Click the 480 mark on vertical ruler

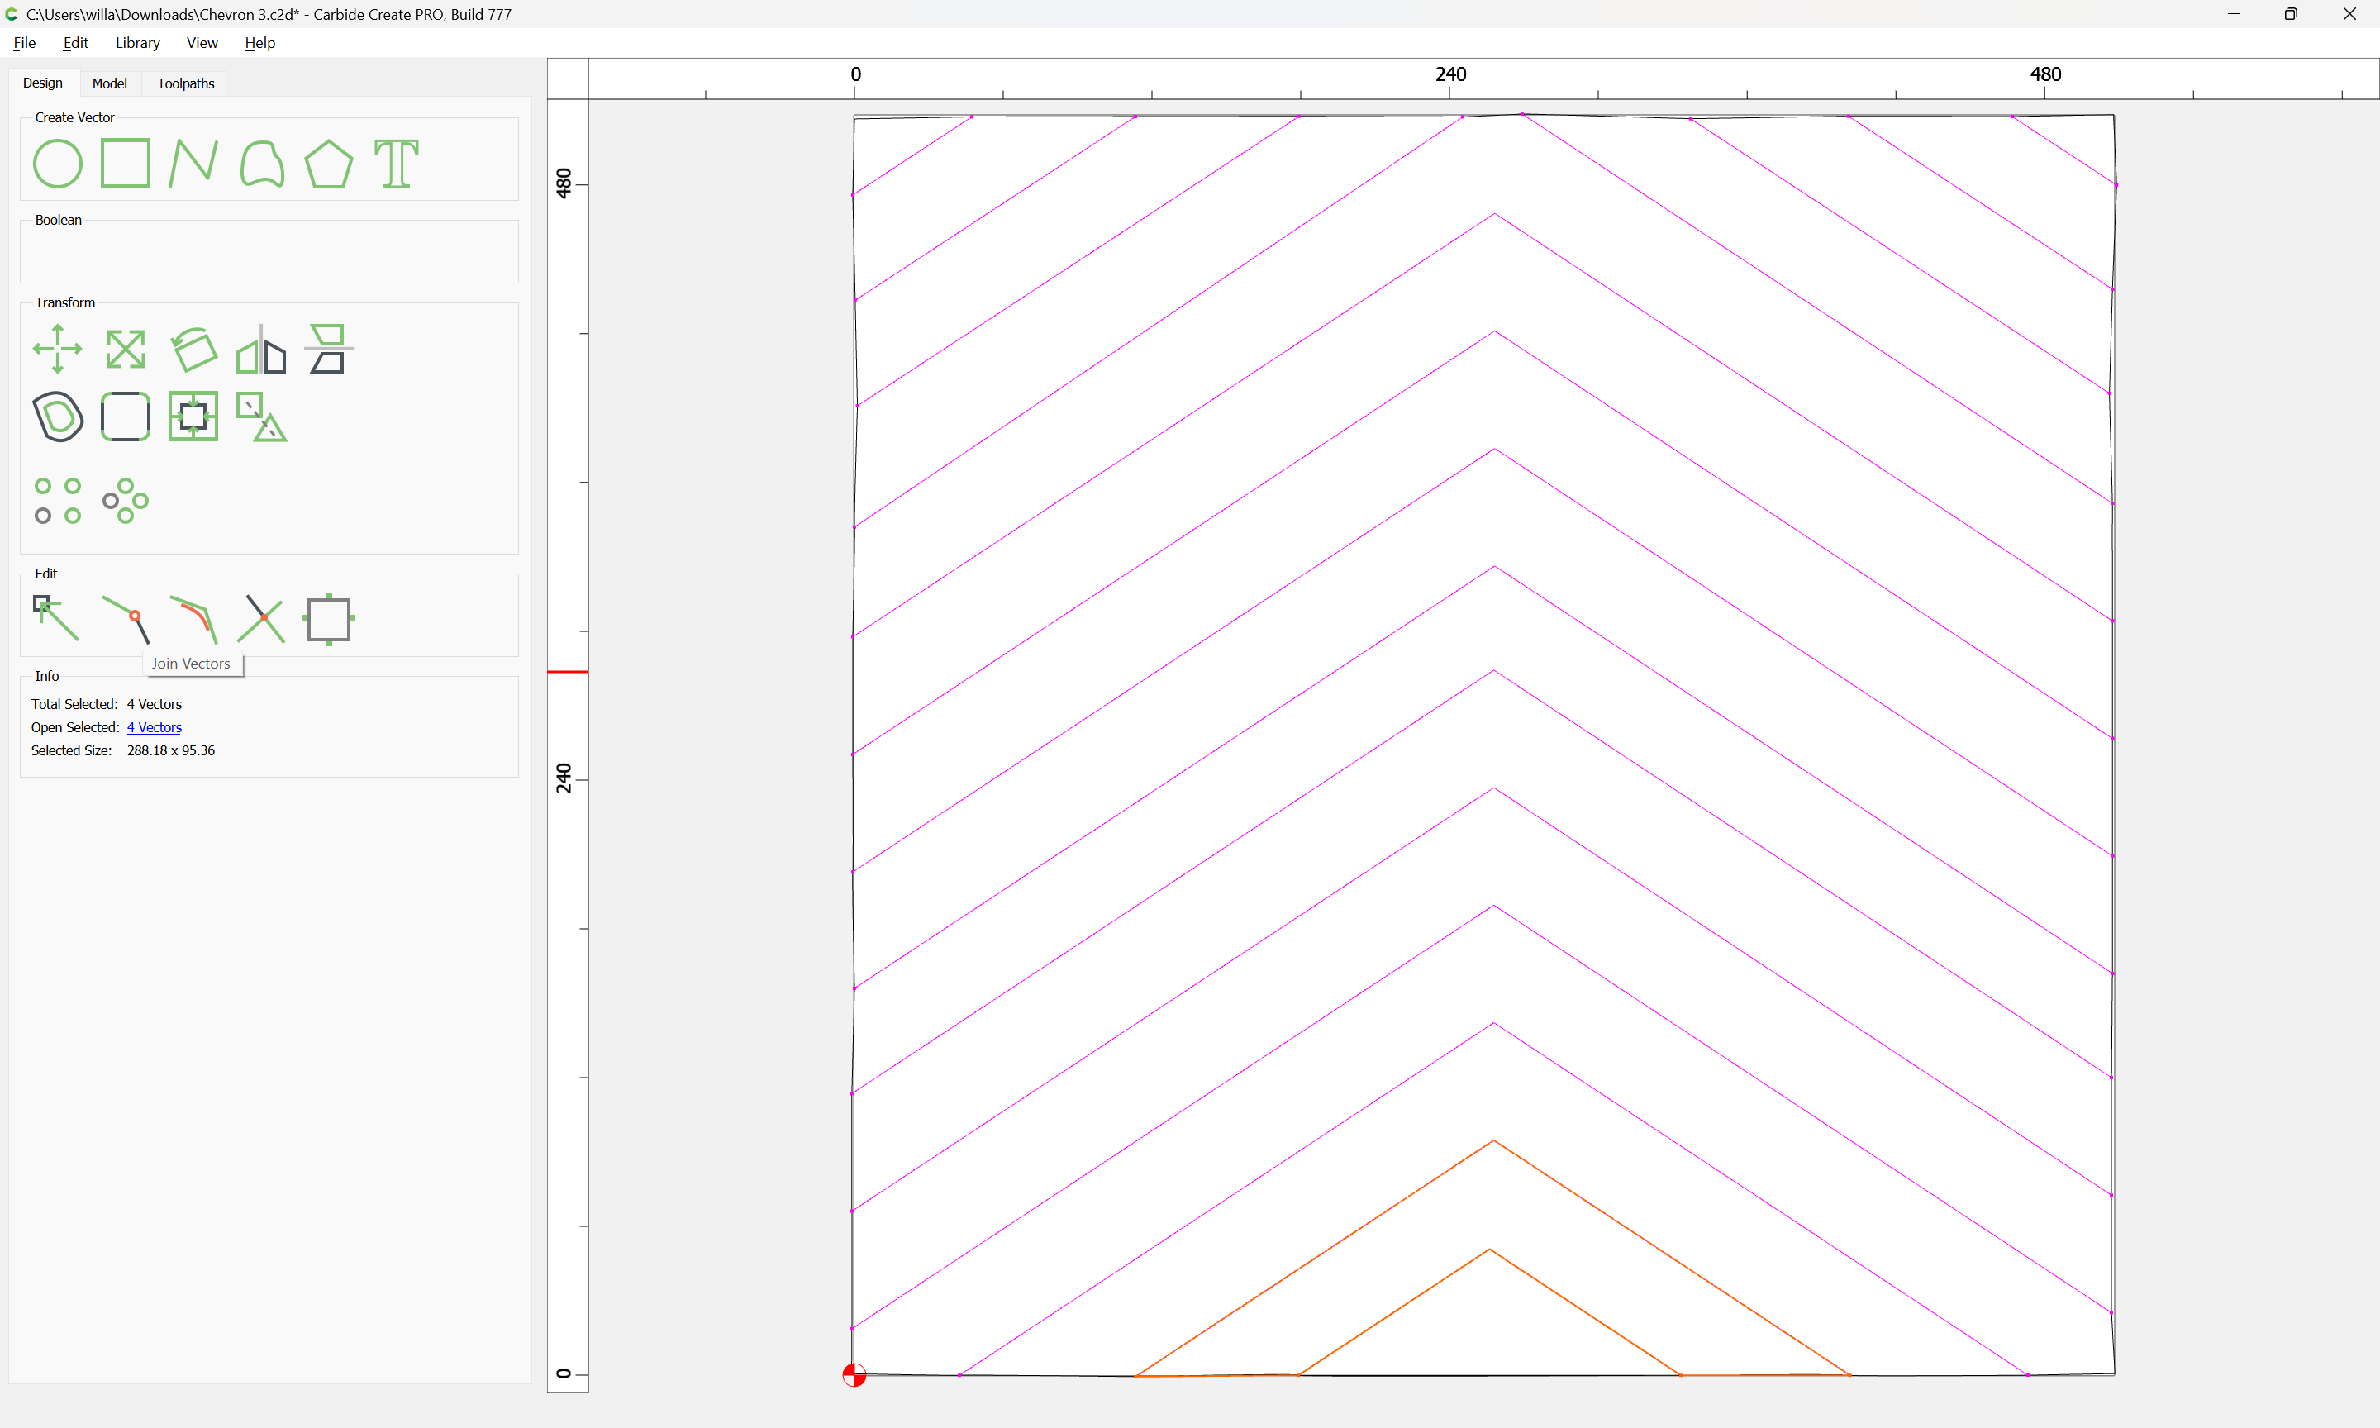564,183
